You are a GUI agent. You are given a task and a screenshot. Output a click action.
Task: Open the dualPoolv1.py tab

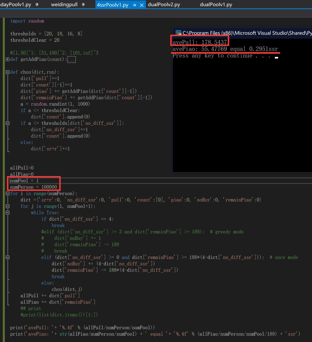point(216,5)
